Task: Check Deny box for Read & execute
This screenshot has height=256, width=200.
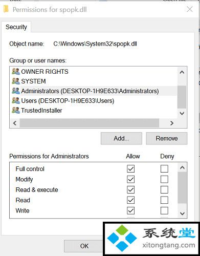Action: [164, 189]
